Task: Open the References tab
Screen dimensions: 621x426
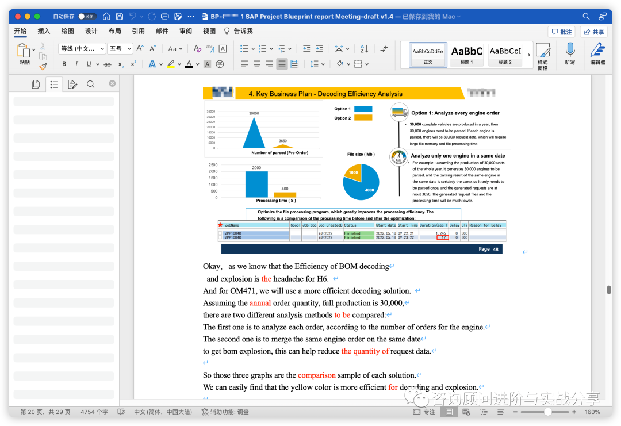Action: pos(138,31)
